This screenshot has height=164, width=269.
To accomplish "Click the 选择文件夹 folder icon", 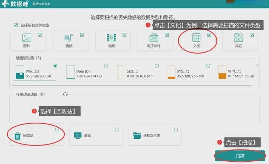I will (137, 136).
